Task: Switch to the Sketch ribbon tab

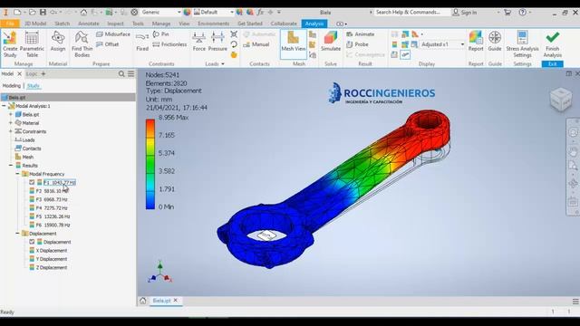Action: pos(63,24)
